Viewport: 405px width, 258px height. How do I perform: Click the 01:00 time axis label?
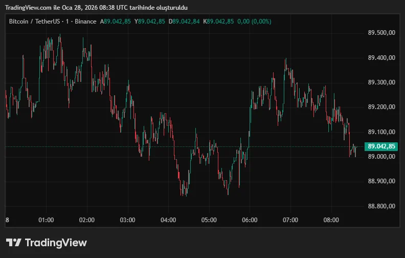(x=46, y=220)
